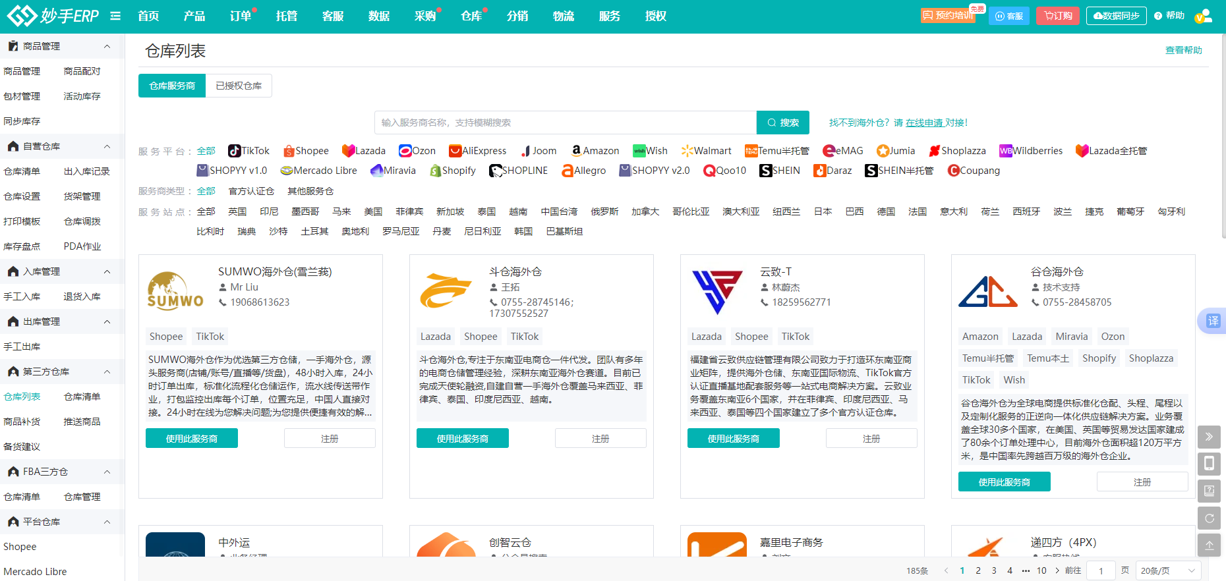Open the 采购 top menu

click(x=425, y=16)
